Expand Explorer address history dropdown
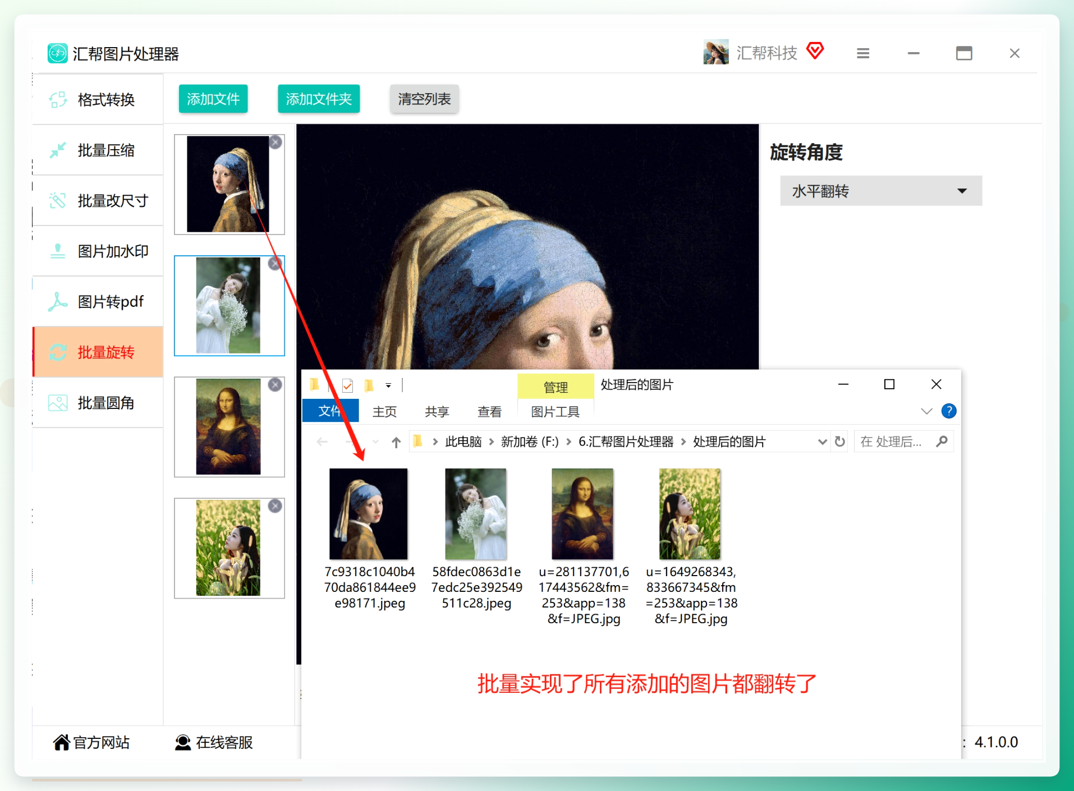The width and height of the screenshot is (1074, 791). point(823,442)
